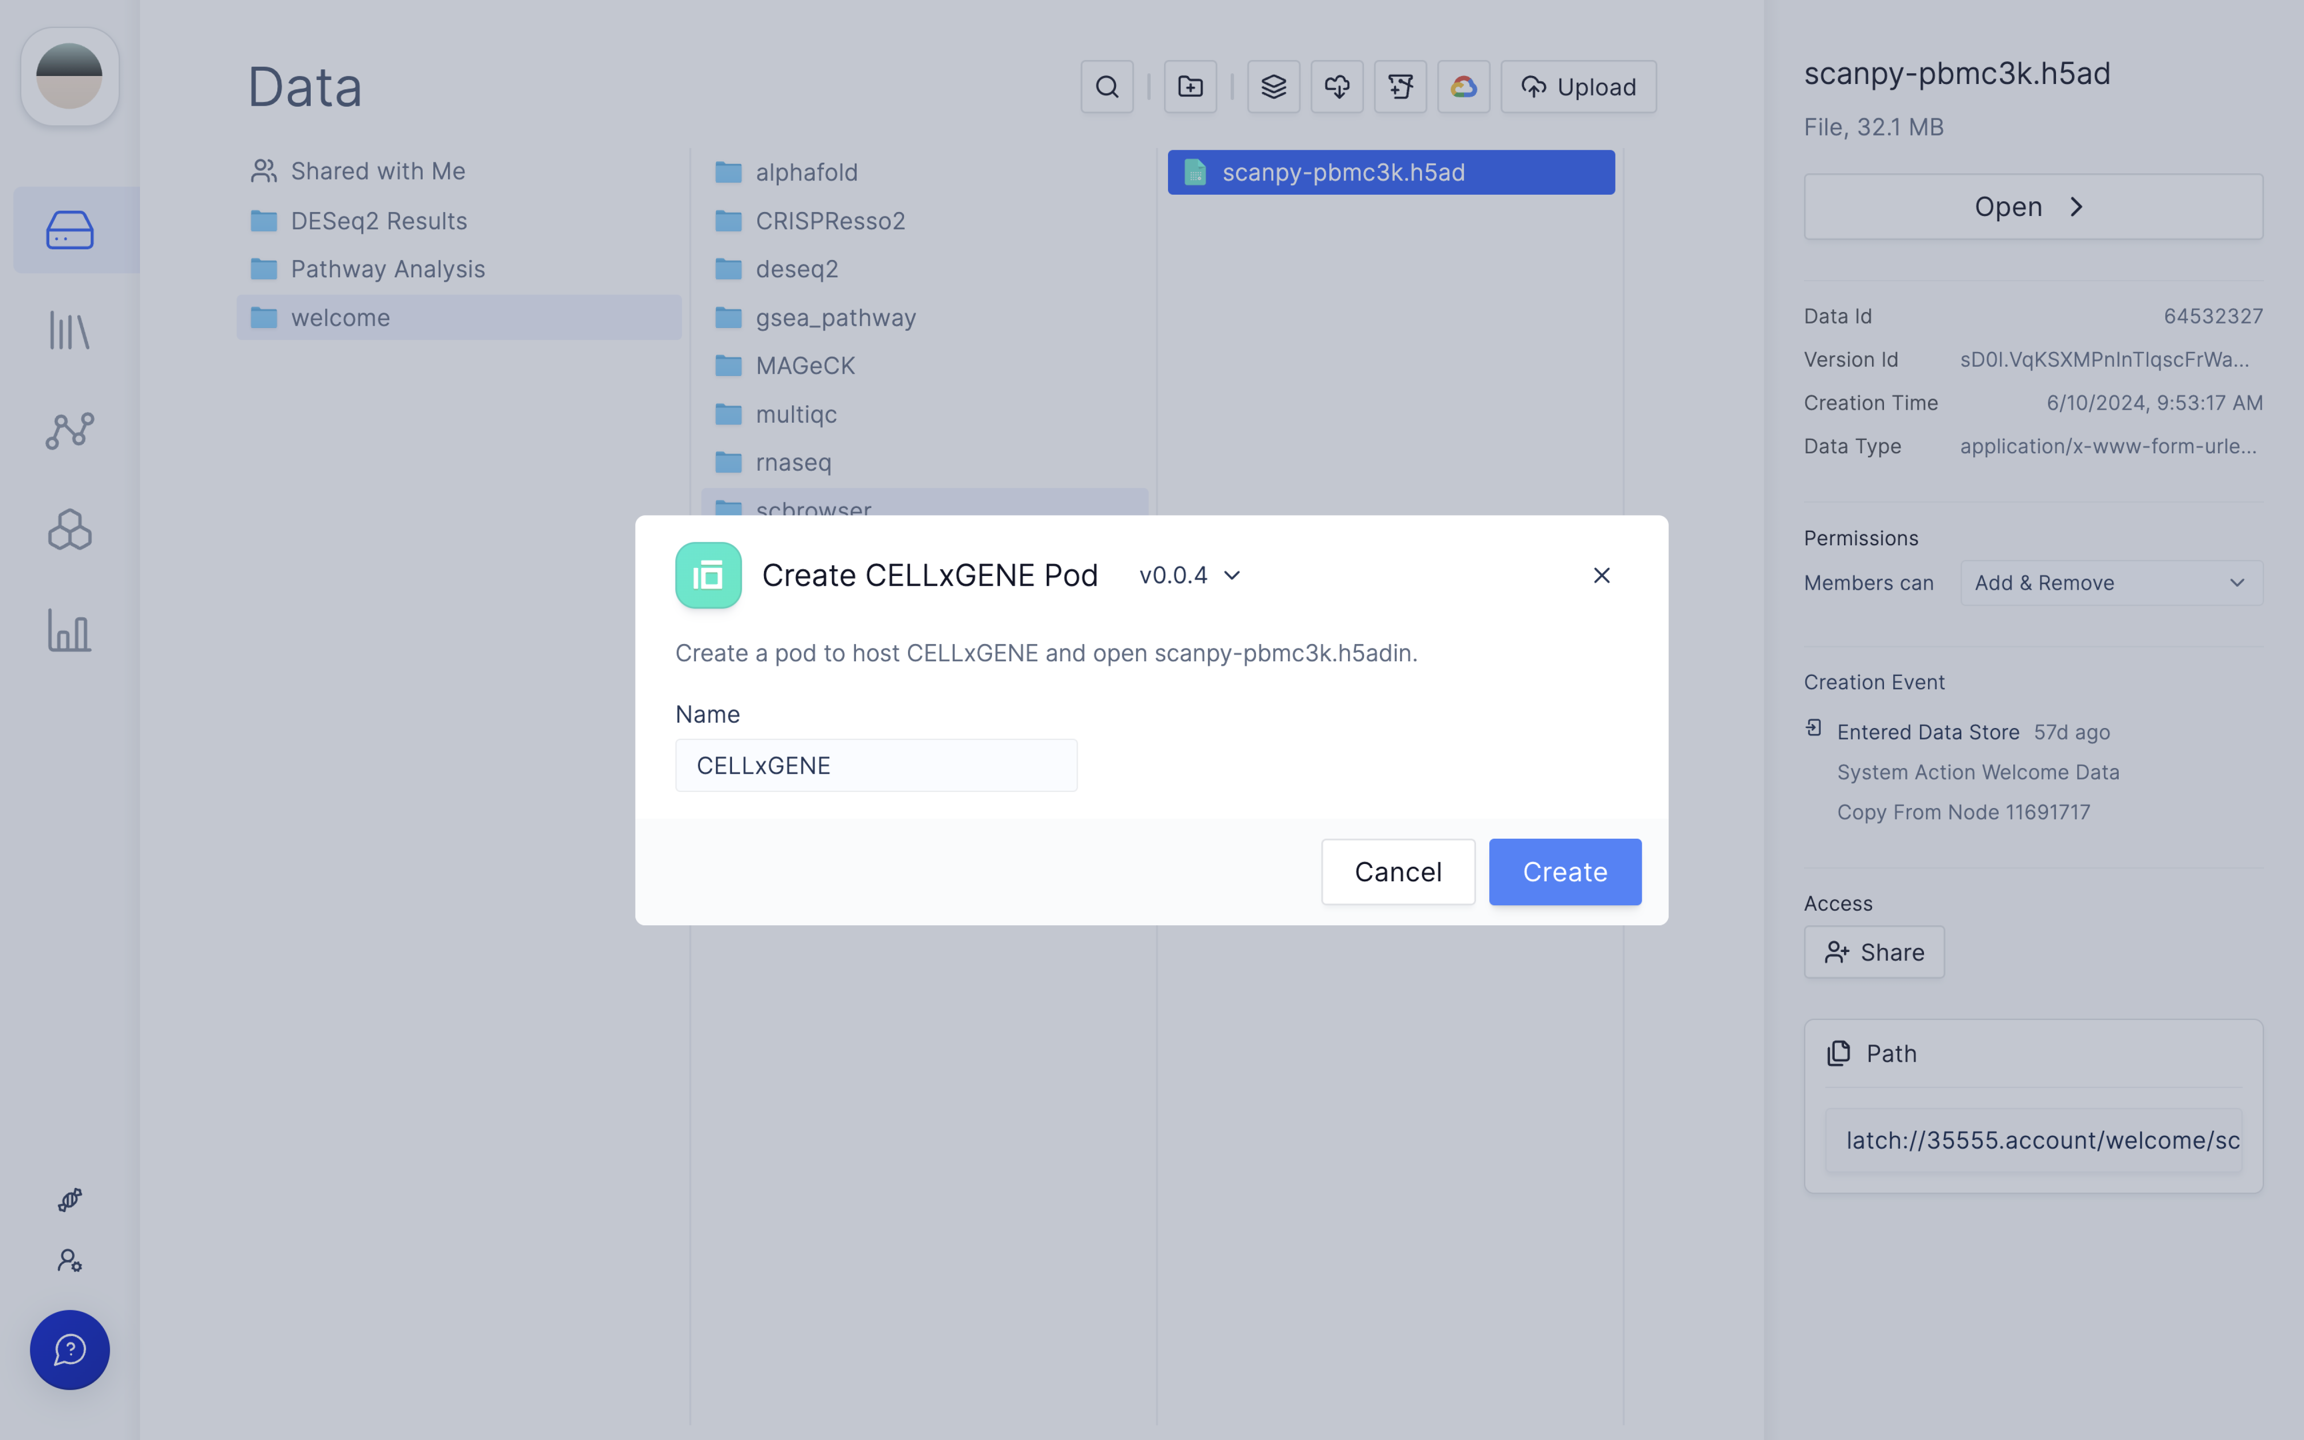Close the Create CELLxGENE Pod dialog
The width and height of the screenshot is (2304, 1440).
coord(1601,575)
